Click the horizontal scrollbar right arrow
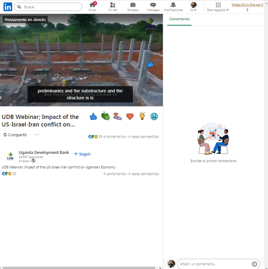The image size is (268, 269). (160, 268)
